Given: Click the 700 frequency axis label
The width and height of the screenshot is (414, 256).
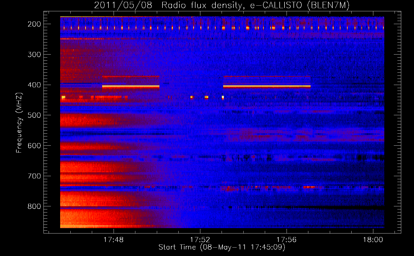Looking at the screenshot, I should pos(34,176).
